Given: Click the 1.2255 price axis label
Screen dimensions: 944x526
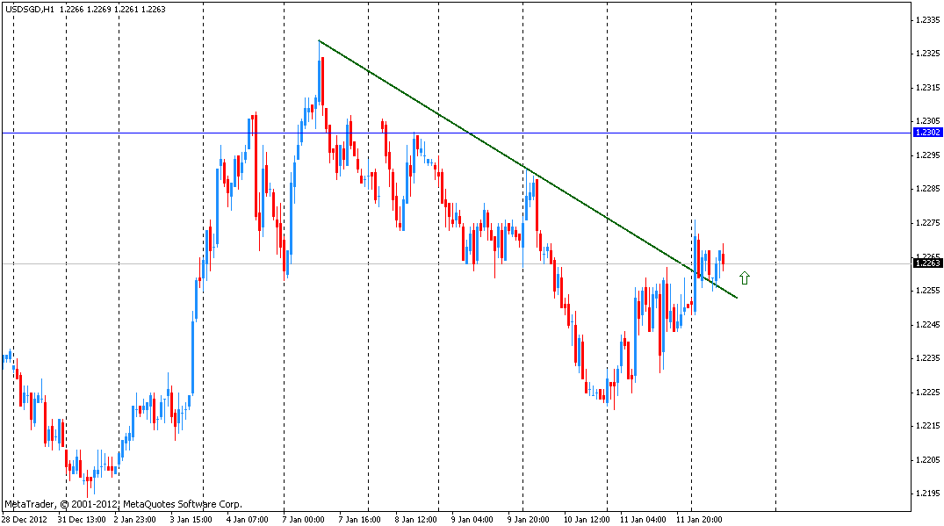Looking at the screenshot, I should pos(927,290).
